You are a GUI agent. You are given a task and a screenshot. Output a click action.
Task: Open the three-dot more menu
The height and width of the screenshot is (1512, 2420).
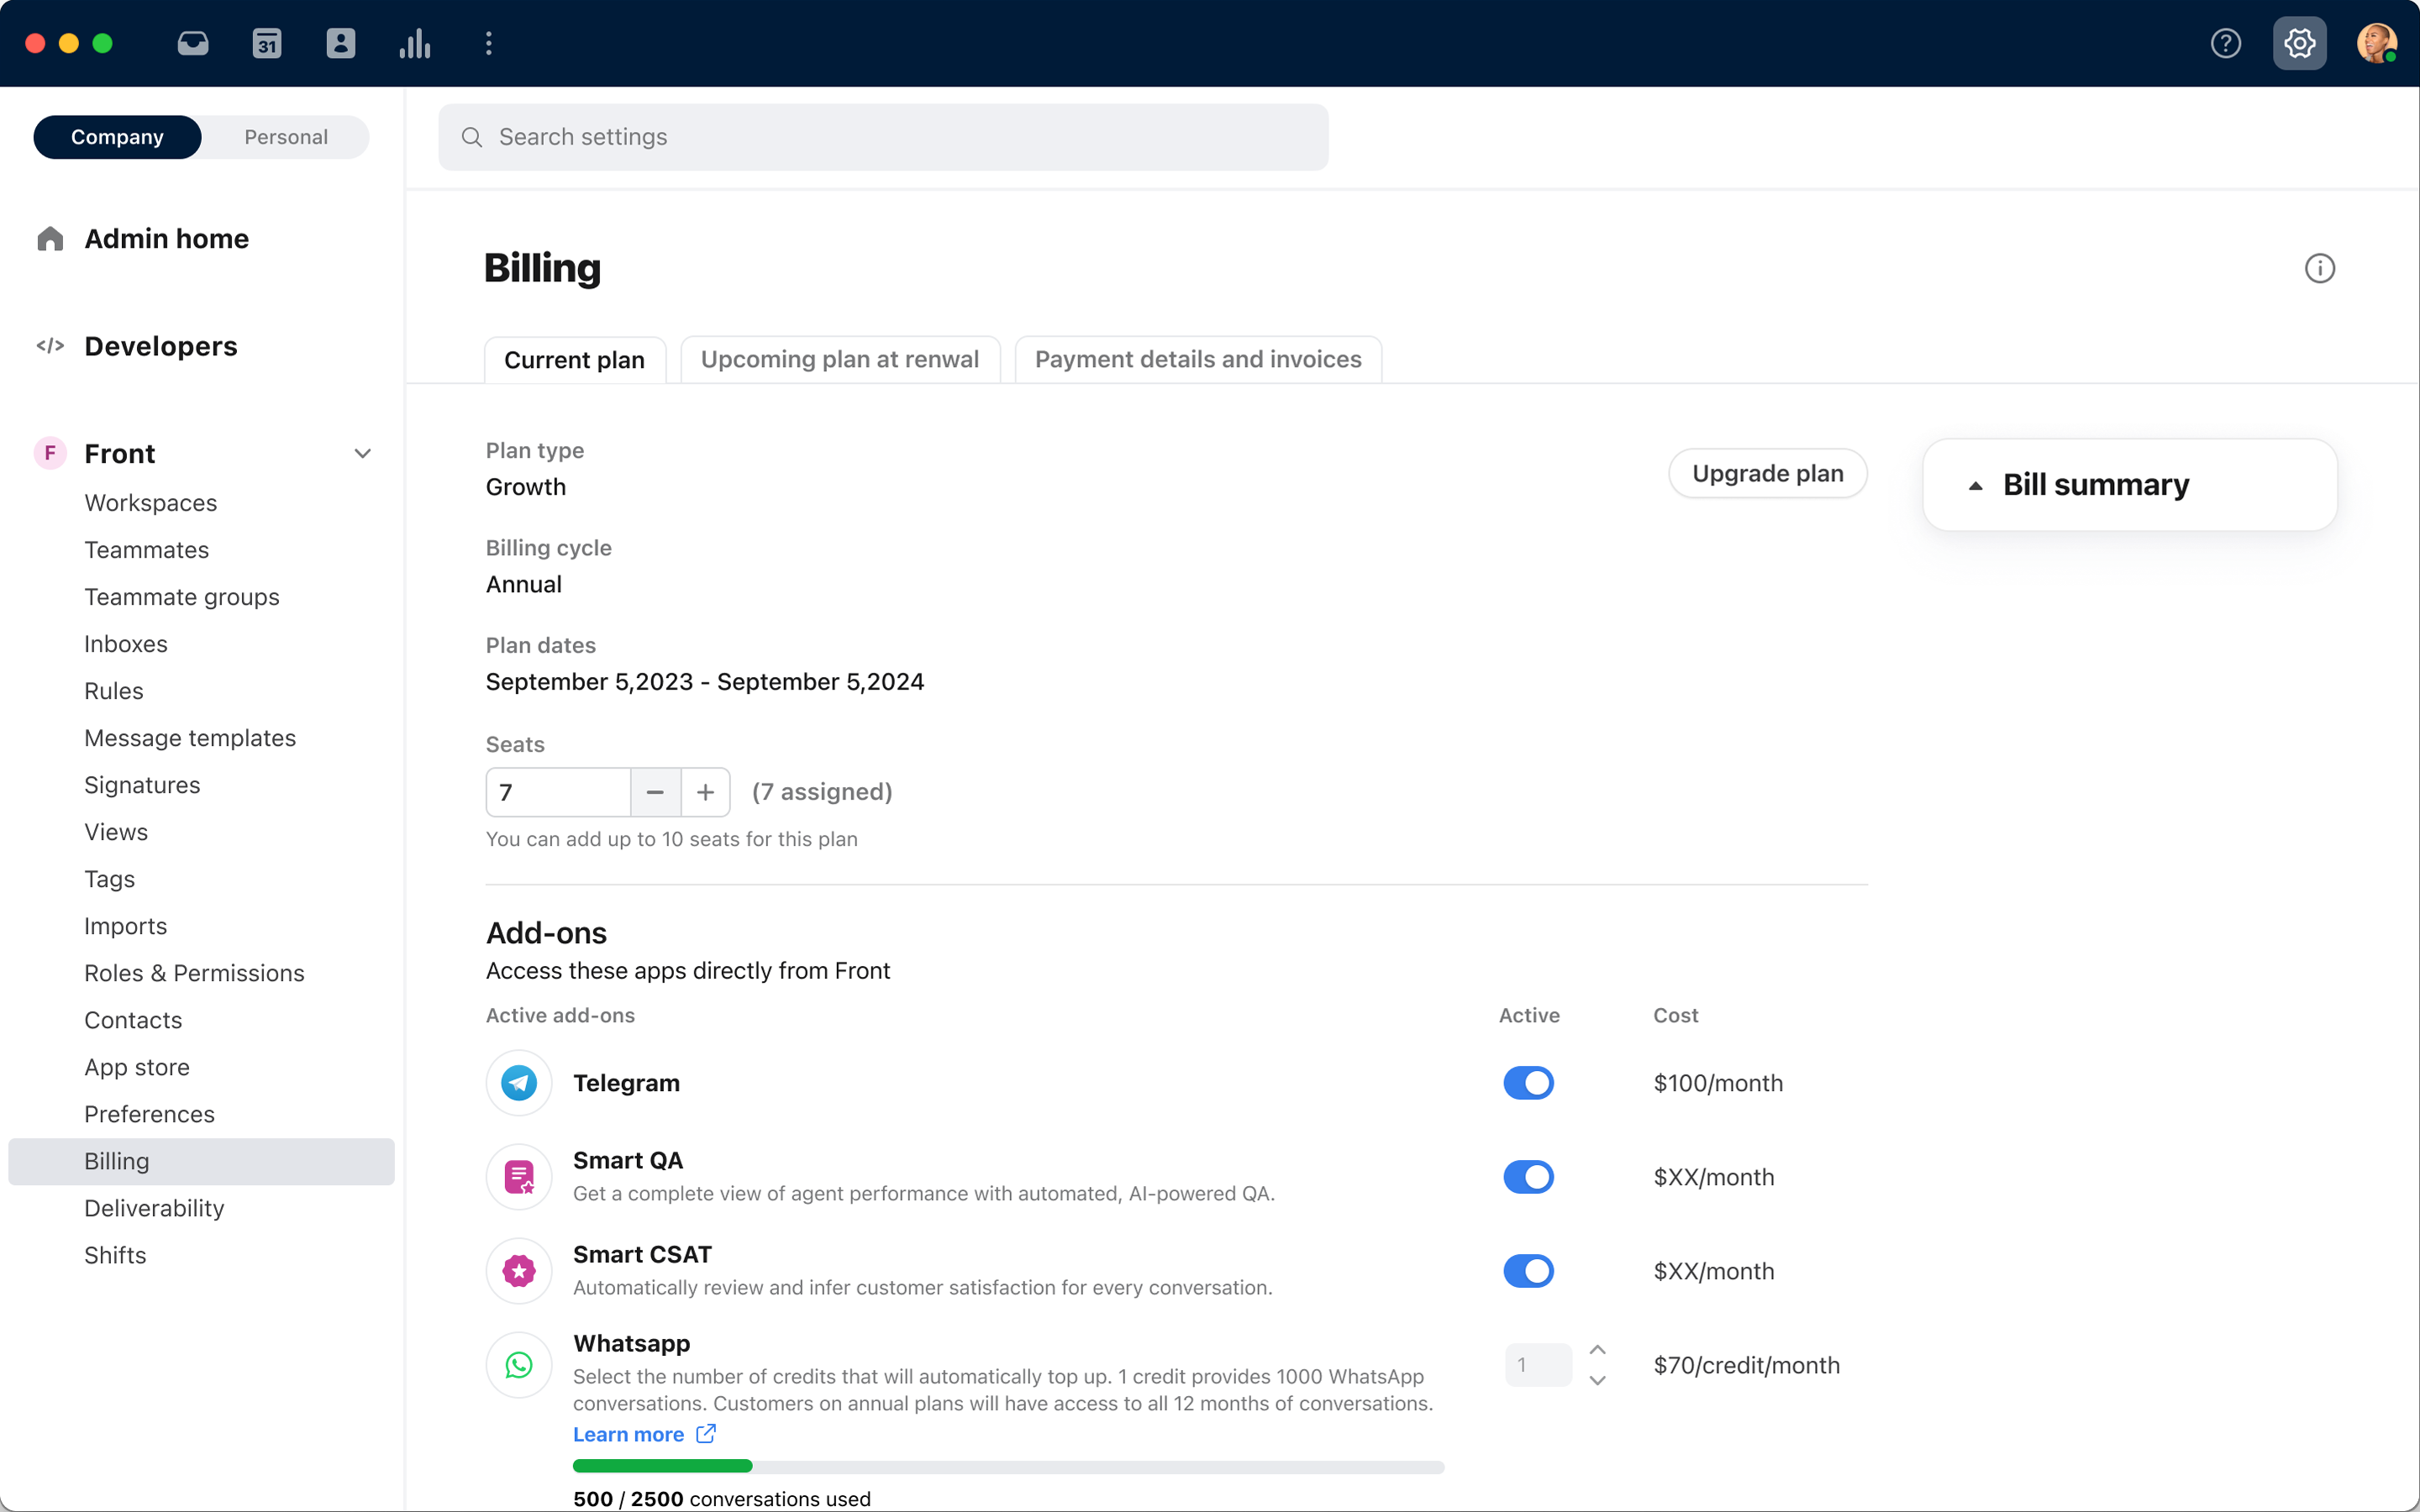[x=489, y=43]
